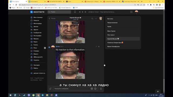The height and width of the screenshot is (97, 173).
Task: Go back in the browser
Action: pyautogui.click(x=10, y=5)
